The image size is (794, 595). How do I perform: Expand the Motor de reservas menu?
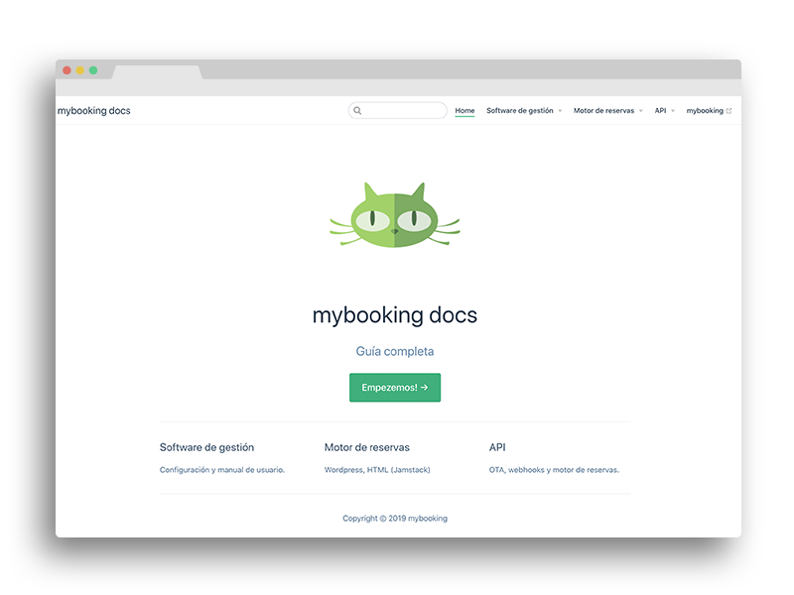tap(603, 110)
